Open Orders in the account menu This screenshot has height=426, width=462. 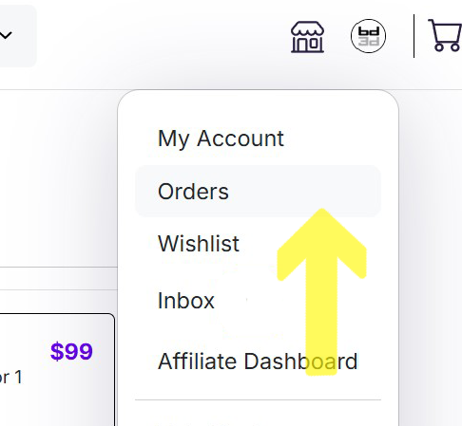point(258,191)
